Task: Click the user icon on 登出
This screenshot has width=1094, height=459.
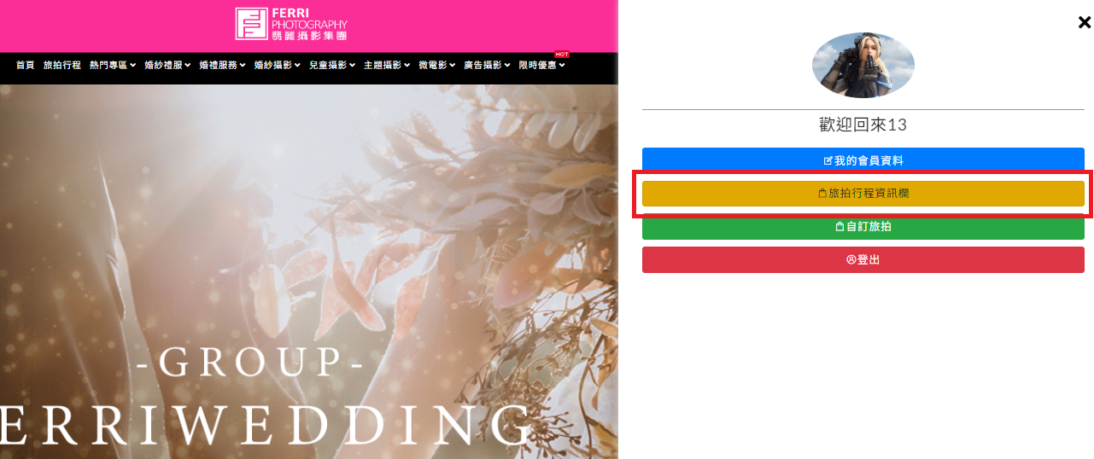Action: pos(851,259)
